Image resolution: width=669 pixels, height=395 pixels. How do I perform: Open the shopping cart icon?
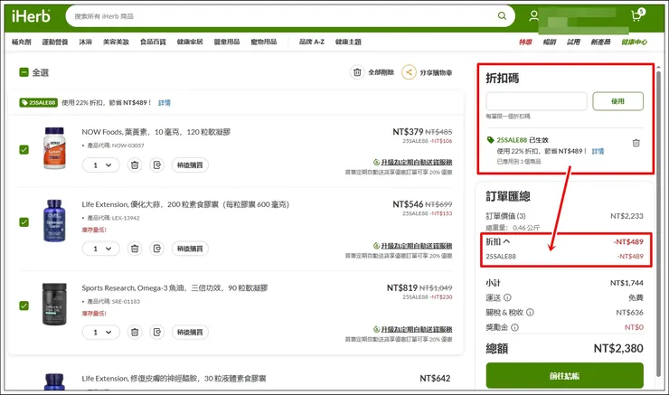[638, 15]
